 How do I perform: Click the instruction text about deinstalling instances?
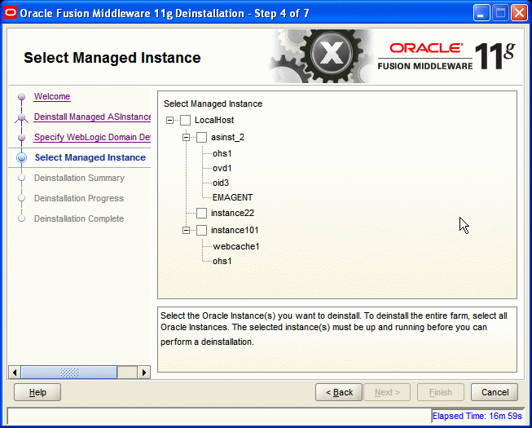point(334,329)
